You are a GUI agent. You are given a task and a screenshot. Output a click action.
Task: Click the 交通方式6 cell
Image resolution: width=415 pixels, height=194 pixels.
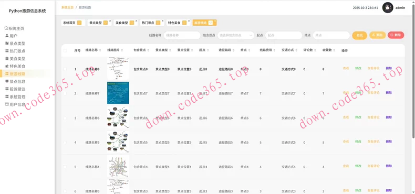(288, 118)
